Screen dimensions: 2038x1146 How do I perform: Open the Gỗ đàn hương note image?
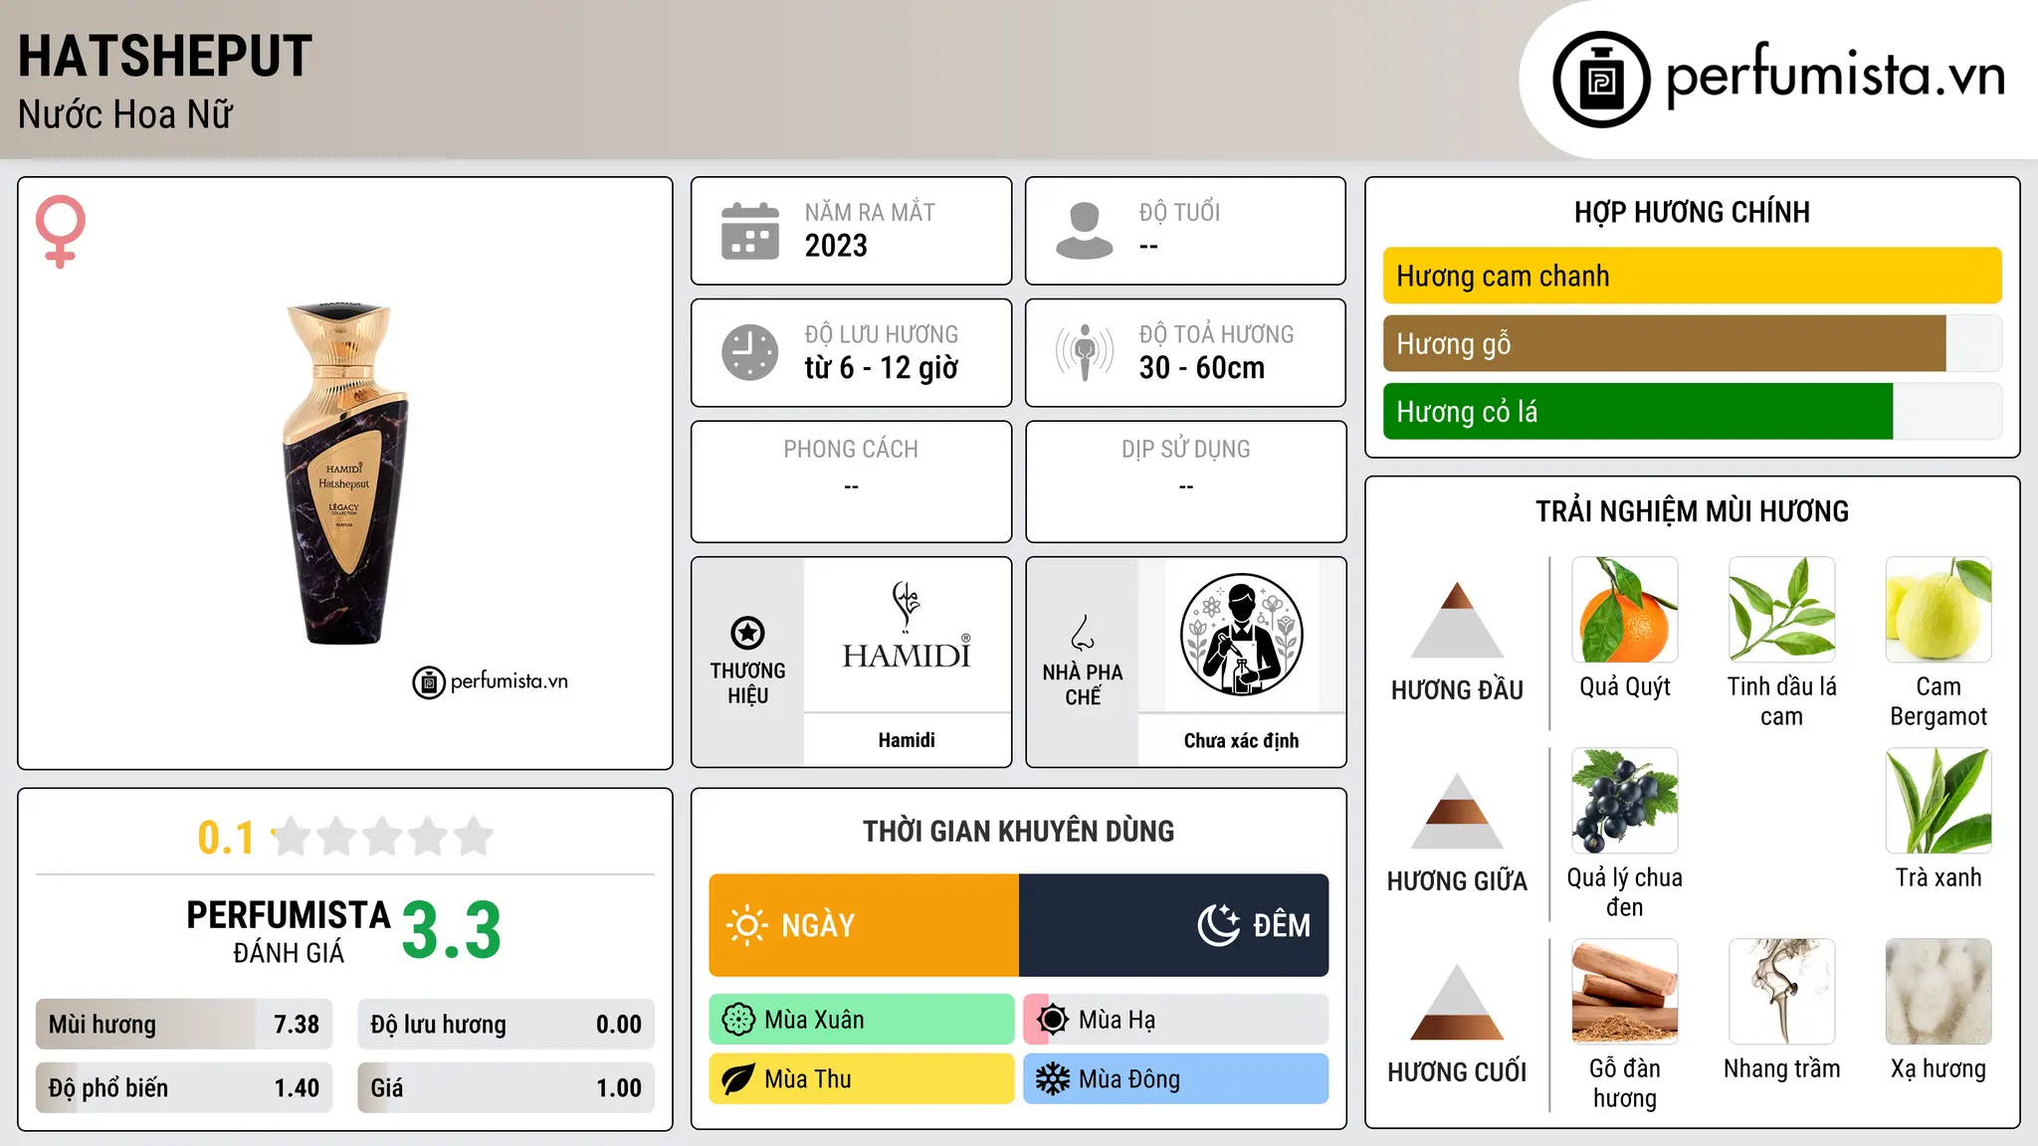point(1625,992)
